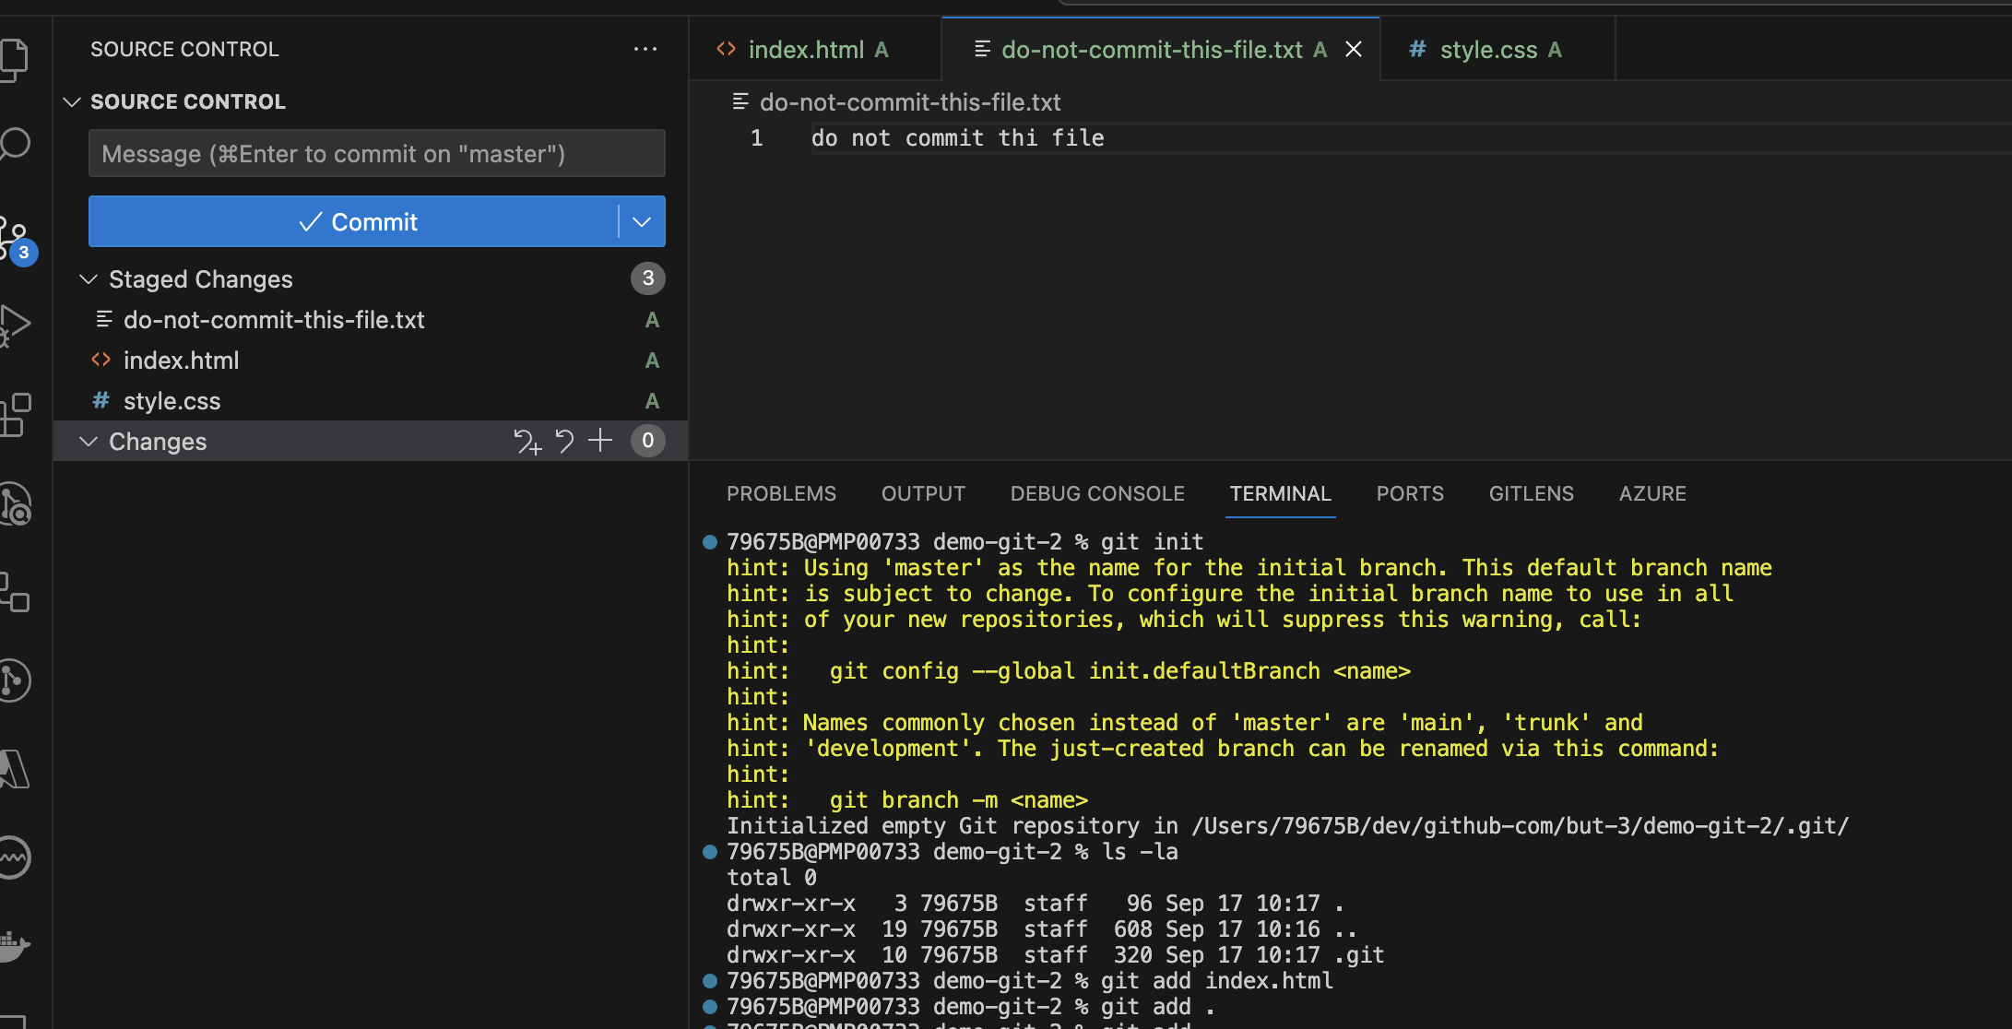Click the Changes count badge 0

click(x=648, y=441)
